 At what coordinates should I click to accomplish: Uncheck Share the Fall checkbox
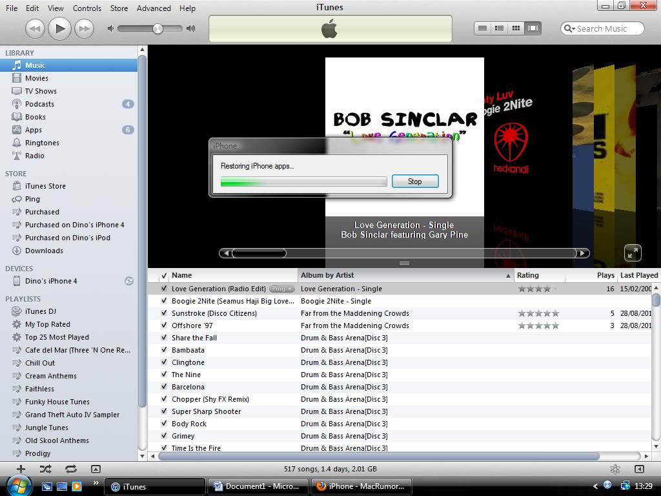pyautogui.click(x=164, y=338)
